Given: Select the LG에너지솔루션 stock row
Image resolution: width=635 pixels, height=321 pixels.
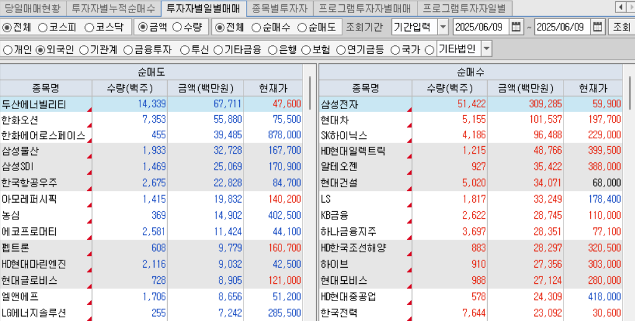Looking at the screenshot, I should 152,313.
